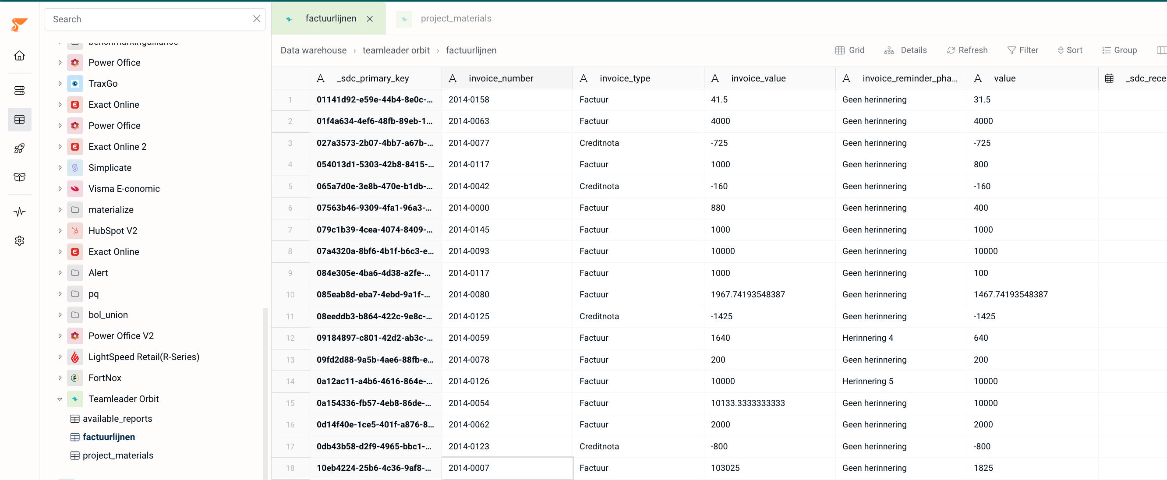Open the rocket icon in the left sidebar
The image size is (1167, 480).
(x=19, y=148)
